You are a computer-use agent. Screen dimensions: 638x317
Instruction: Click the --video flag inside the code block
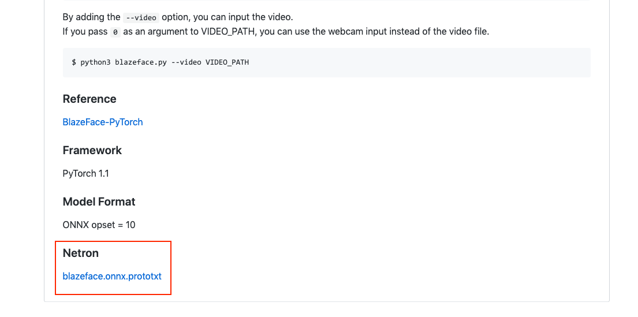click(x=186, y=63)
